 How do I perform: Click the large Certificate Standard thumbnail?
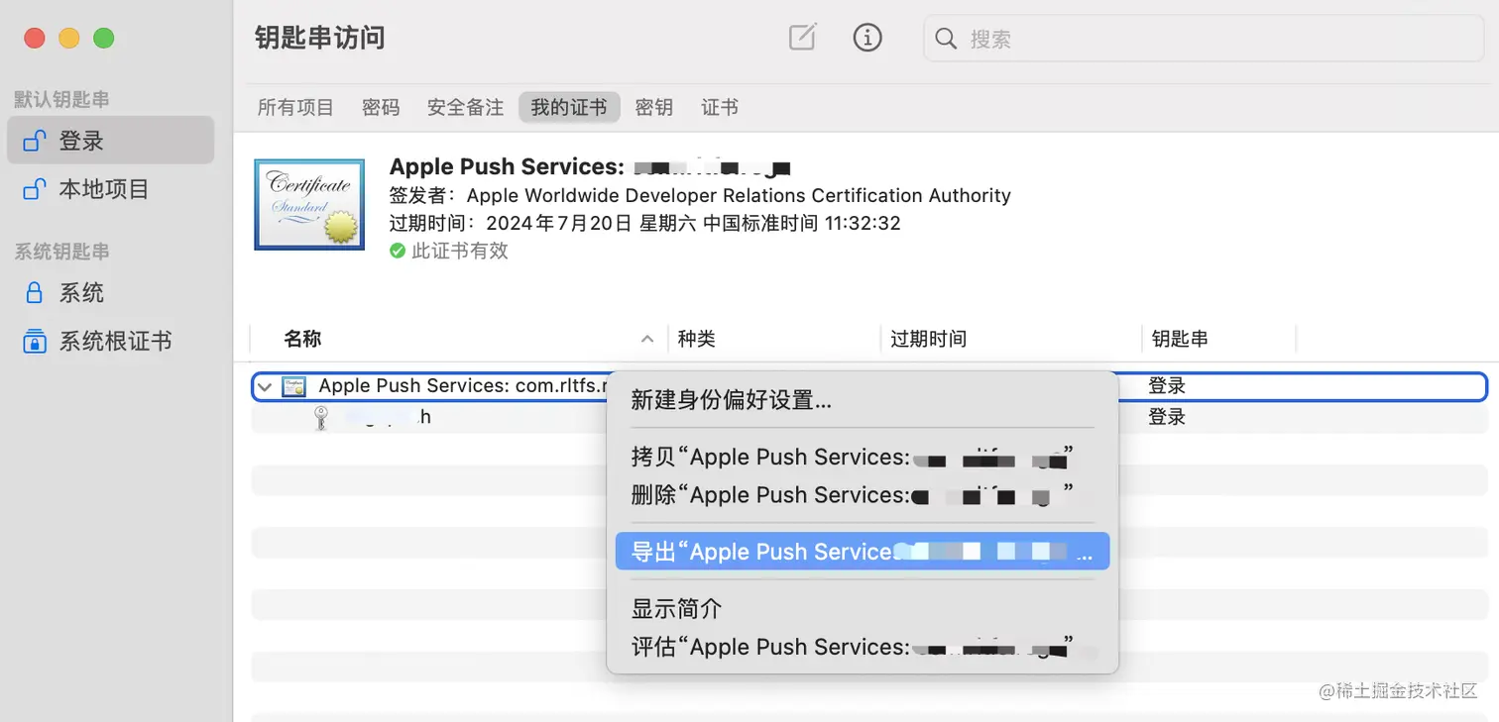(x=310, y=204)
